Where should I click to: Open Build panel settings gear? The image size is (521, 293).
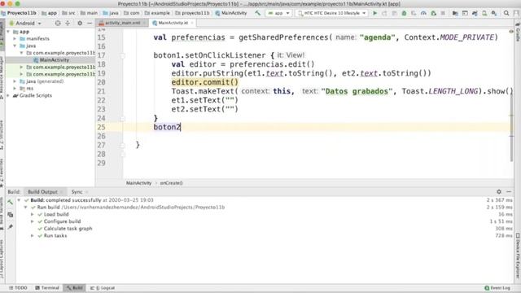tap(499, 192)
